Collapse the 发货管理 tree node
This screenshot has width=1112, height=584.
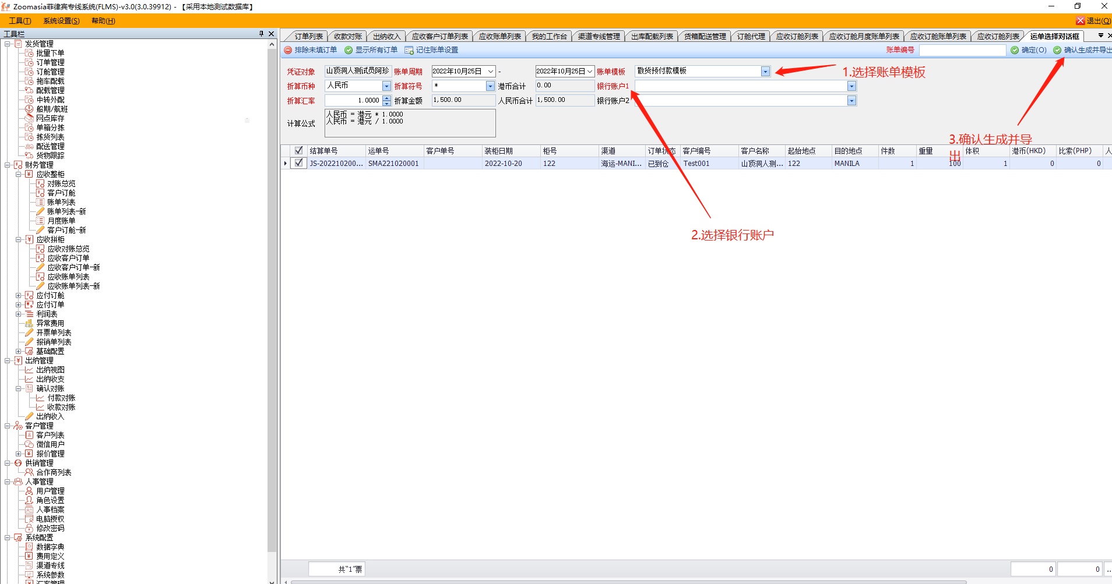(x=8, y=44)
